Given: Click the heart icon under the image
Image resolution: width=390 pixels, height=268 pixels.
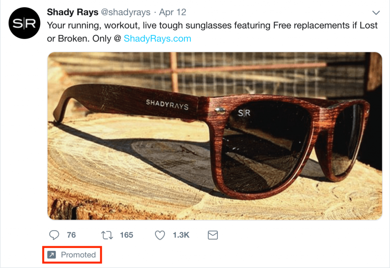Looking at the screenshot, I should (160, 235).
